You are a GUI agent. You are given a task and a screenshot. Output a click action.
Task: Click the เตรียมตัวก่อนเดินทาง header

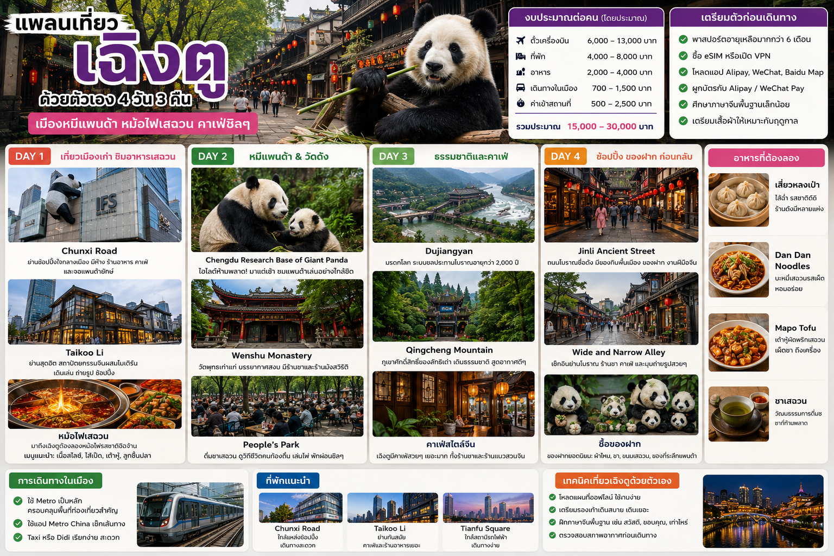pos(748,17)
